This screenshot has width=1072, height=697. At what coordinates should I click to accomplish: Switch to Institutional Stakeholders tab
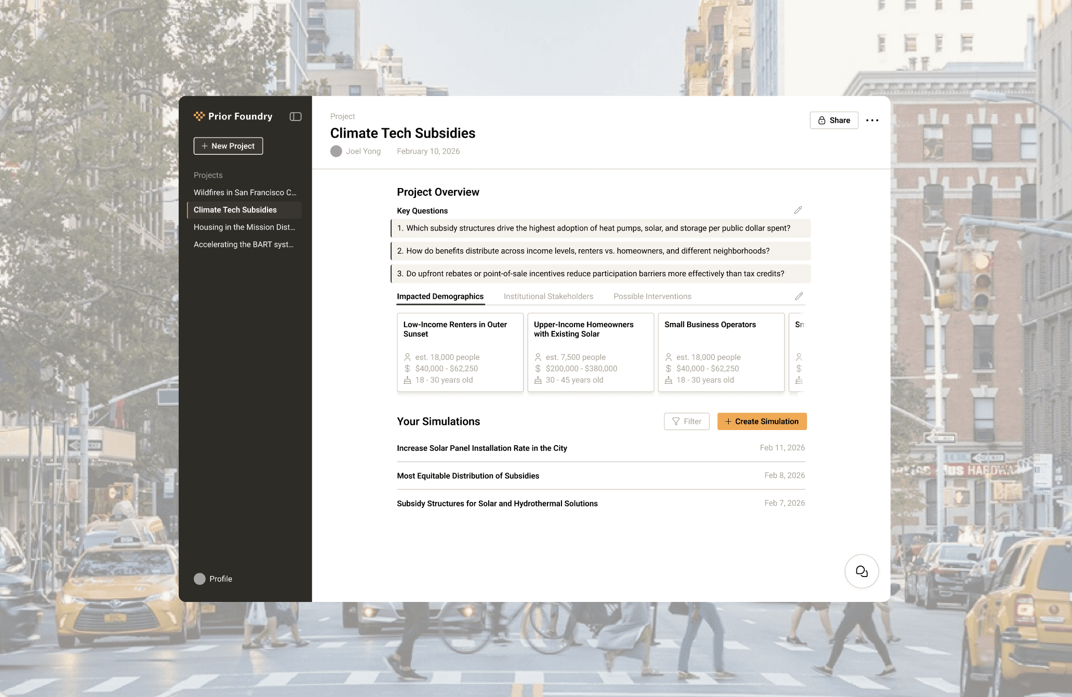click(548, 296)
